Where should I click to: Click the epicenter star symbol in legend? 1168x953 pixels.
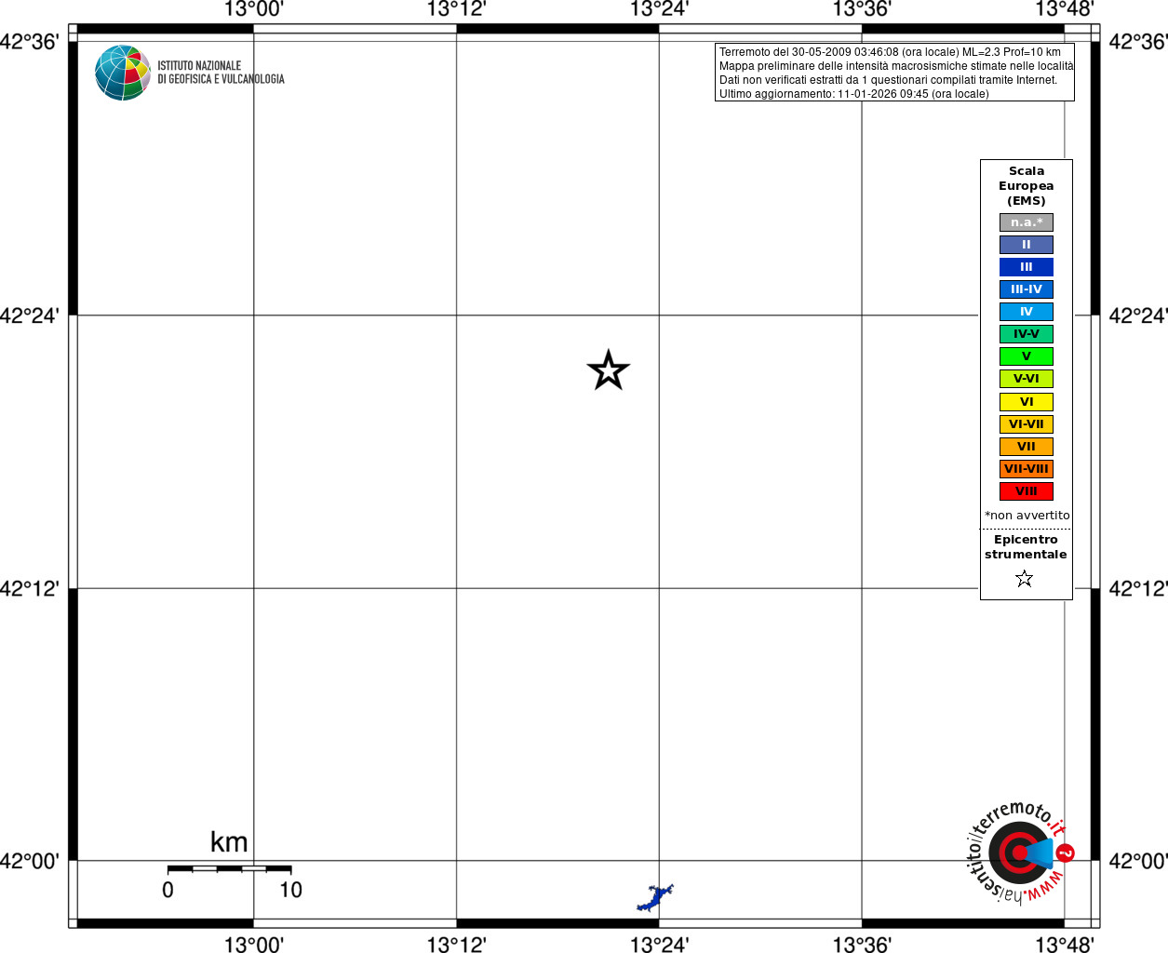tap(1025, 579)
